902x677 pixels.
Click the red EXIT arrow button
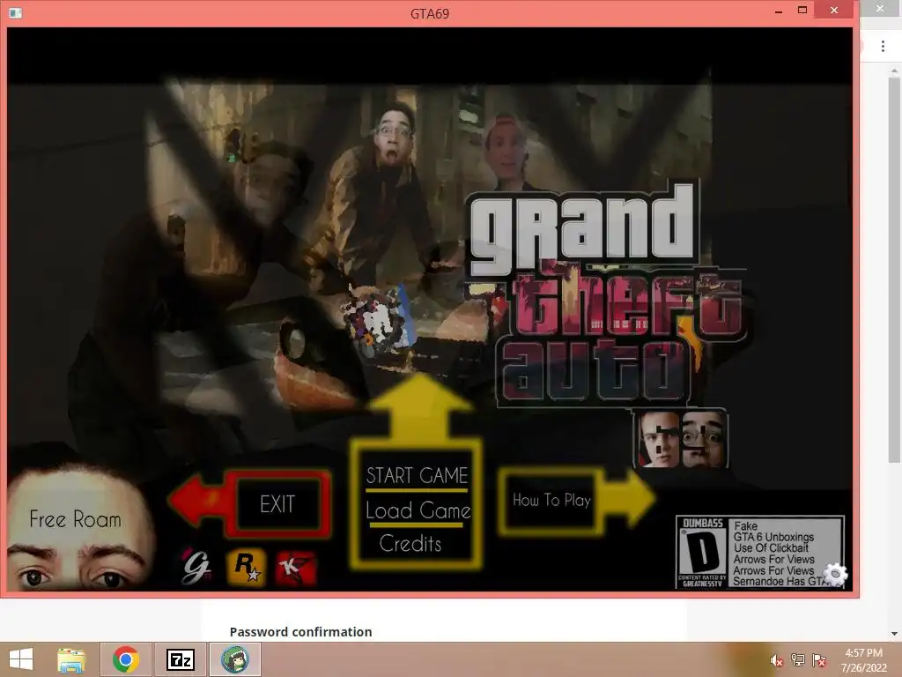point(250,503)
